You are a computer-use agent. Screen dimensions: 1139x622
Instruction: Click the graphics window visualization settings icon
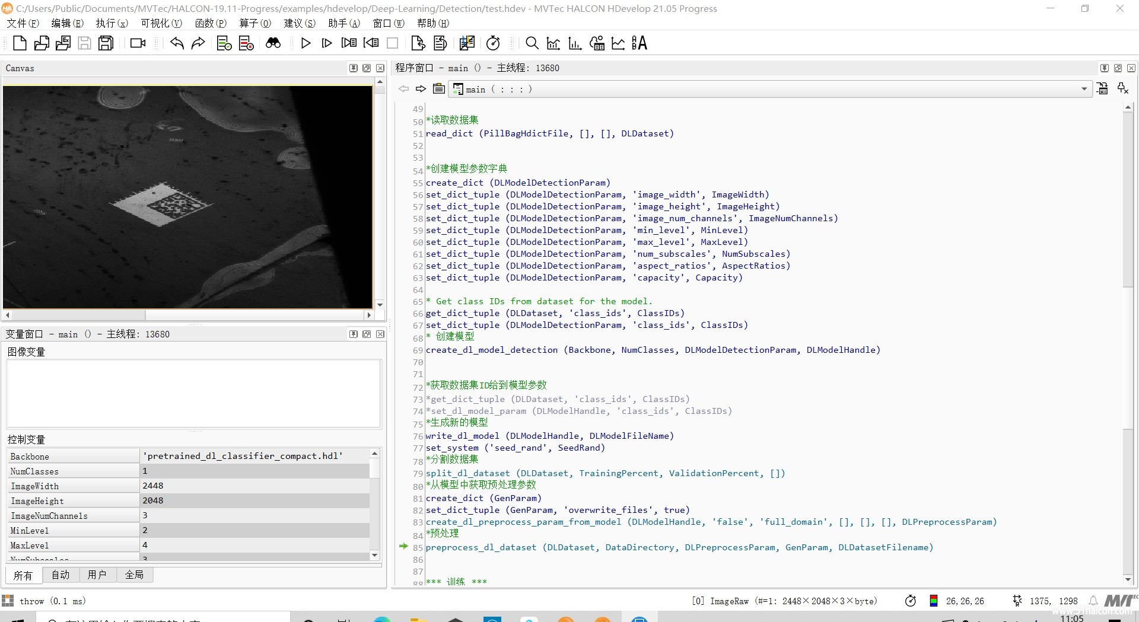coord(467,43)
